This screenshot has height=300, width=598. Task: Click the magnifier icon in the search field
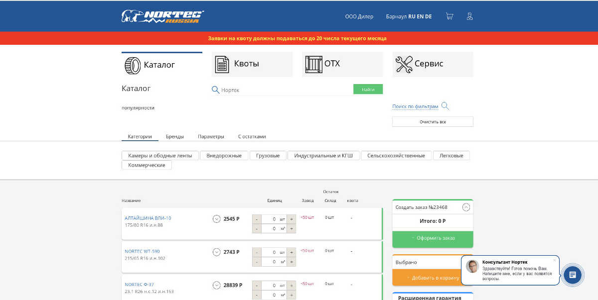coord(215,90)
